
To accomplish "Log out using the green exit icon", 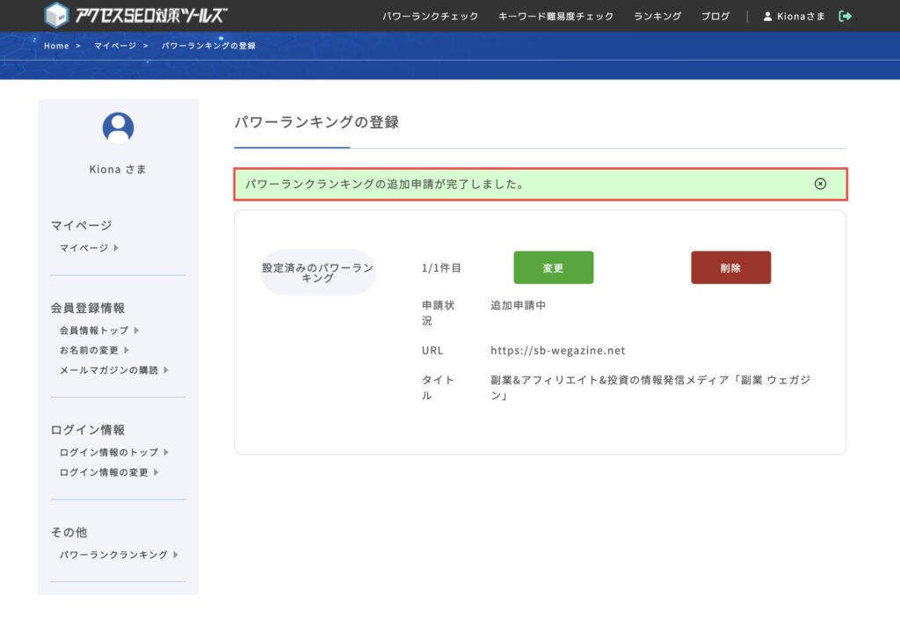I will [845, 16].
